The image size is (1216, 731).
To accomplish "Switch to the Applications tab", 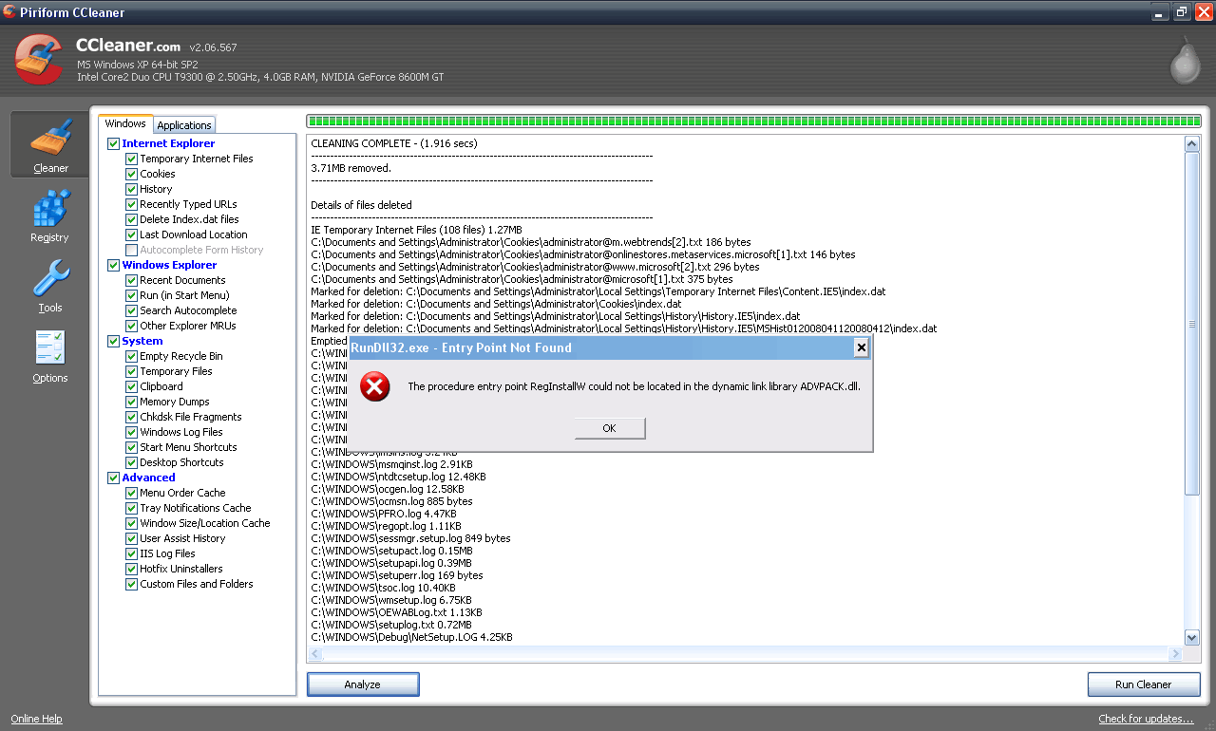I will (184, 125).
